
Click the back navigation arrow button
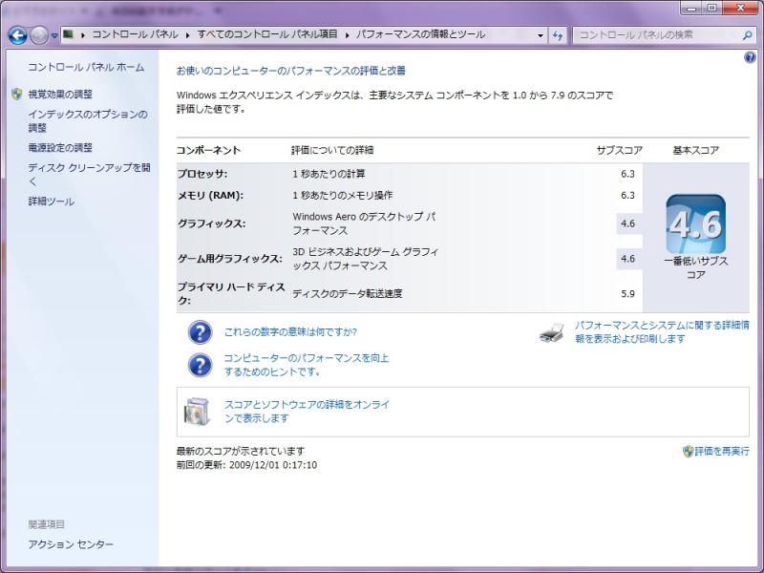(x=17, y=35)
